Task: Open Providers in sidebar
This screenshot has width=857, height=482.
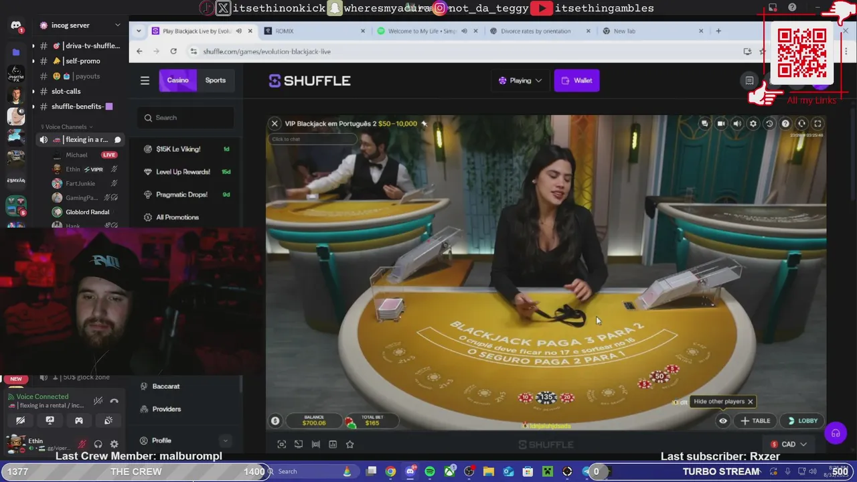Action: tap(167, 409)
